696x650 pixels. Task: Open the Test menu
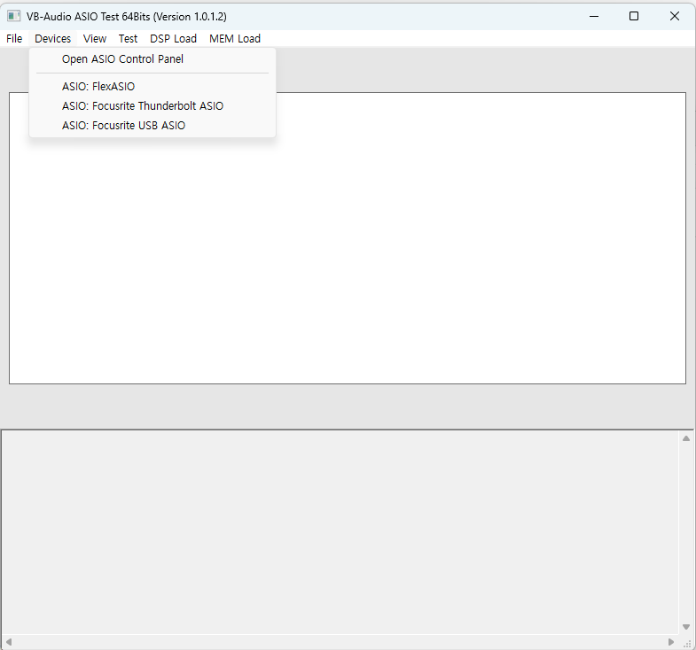(128, 39)
